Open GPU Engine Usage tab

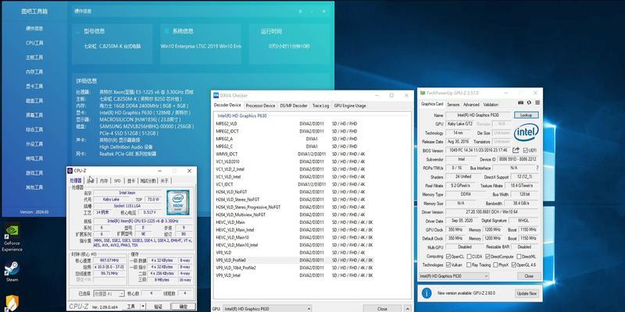[349, 106]
